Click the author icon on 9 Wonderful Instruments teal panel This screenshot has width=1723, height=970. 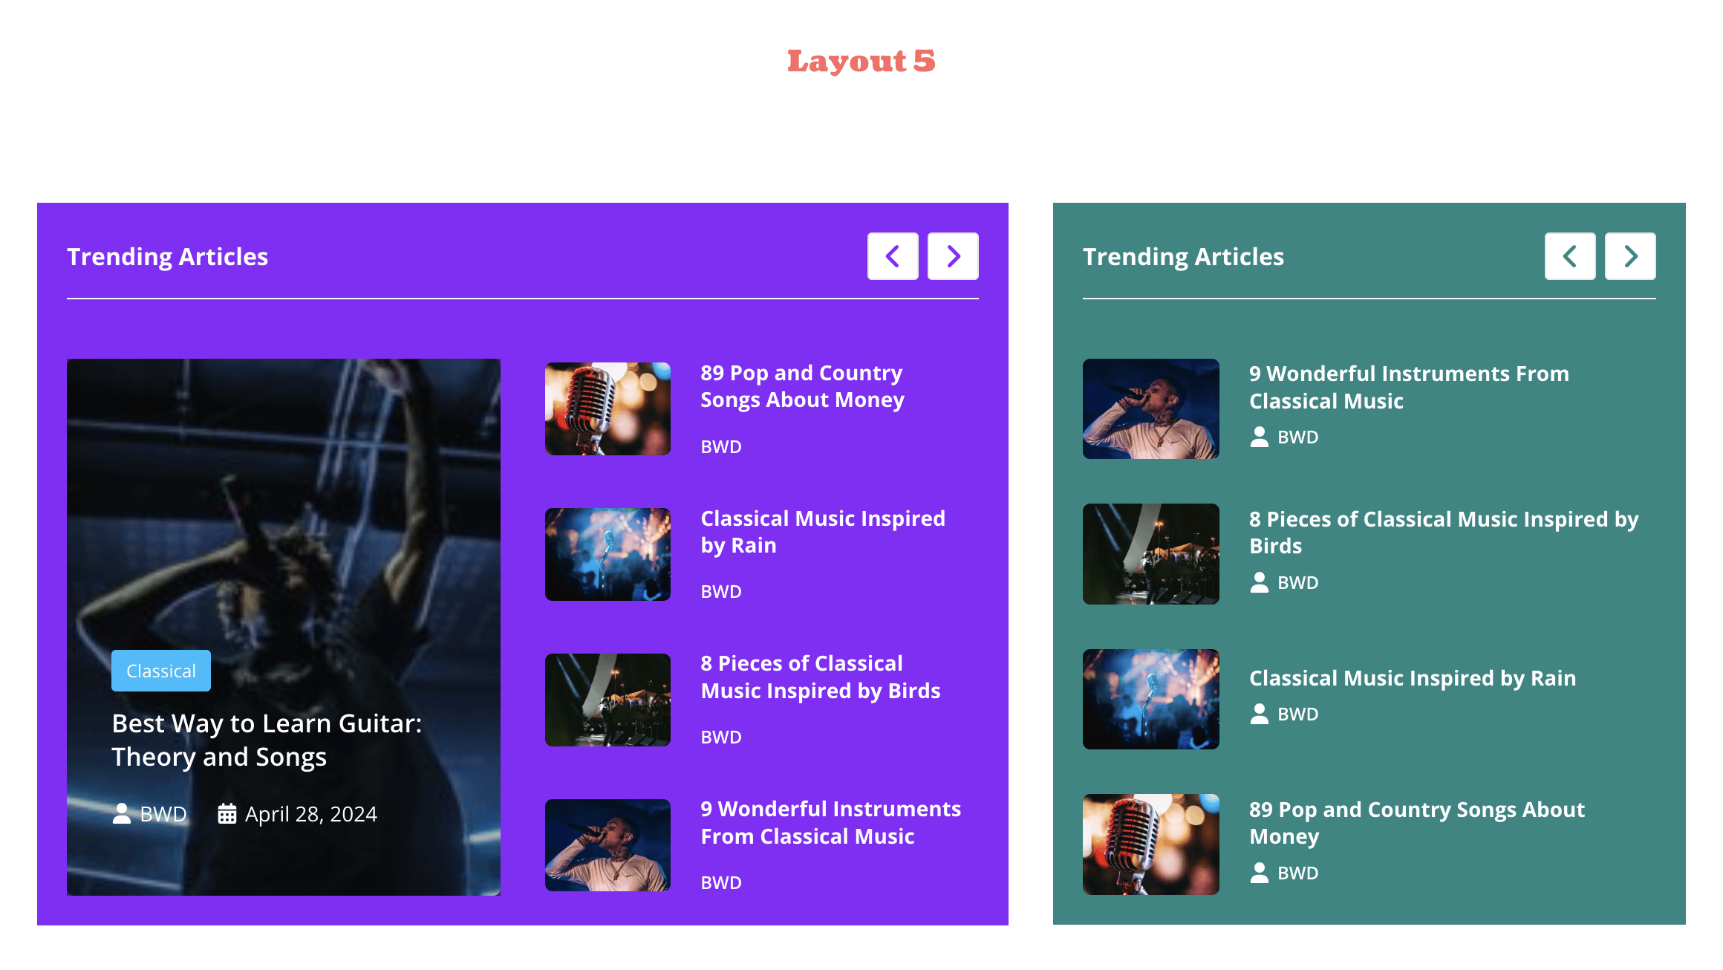click(1259, 437)
